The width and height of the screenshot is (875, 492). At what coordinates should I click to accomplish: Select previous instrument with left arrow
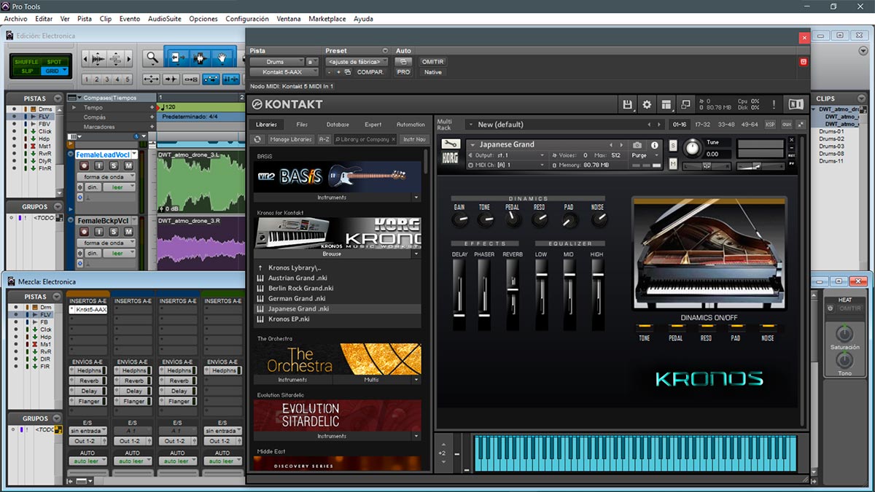[x=612, y=144]
